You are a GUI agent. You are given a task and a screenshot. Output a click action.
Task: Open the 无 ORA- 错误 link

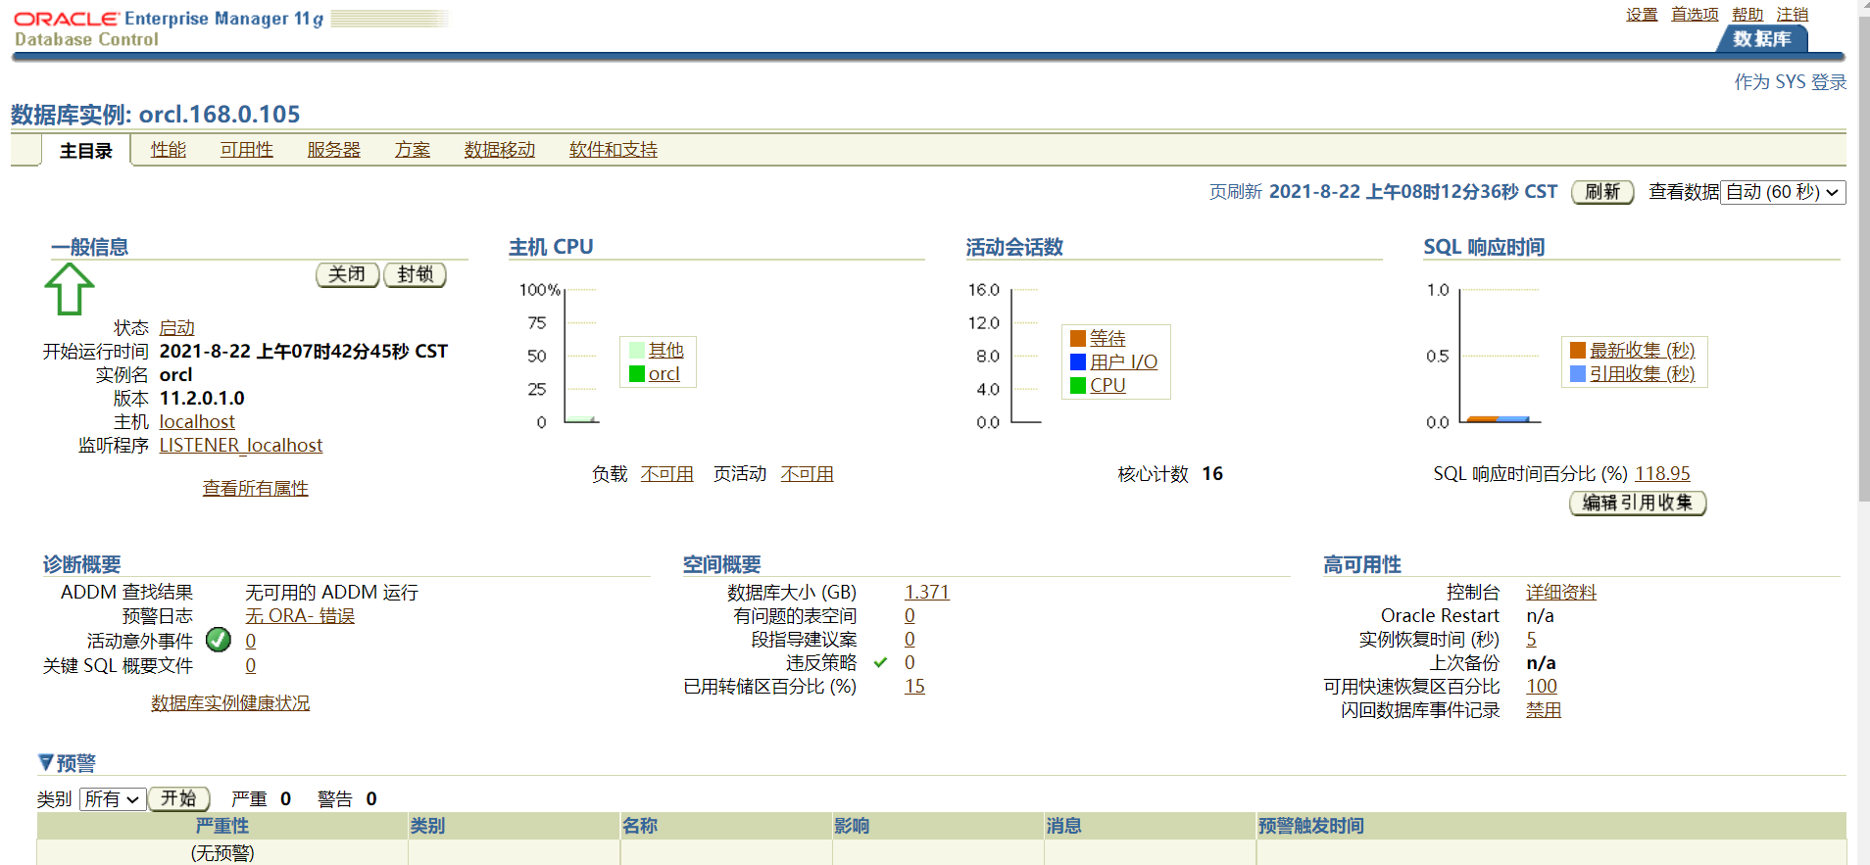[300, 616]
